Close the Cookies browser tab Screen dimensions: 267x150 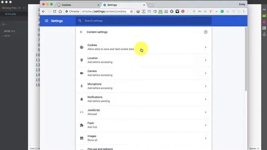[98, 5]
